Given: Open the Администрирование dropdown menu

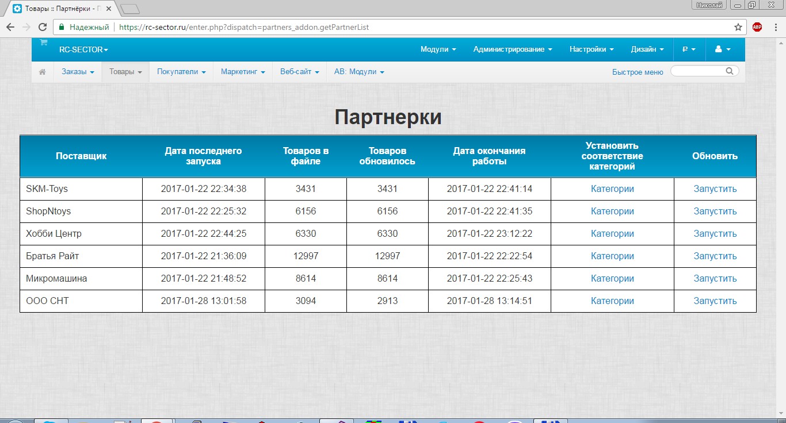Looking at the screenshot, I should pyautogui.click(x=513, y=49).
